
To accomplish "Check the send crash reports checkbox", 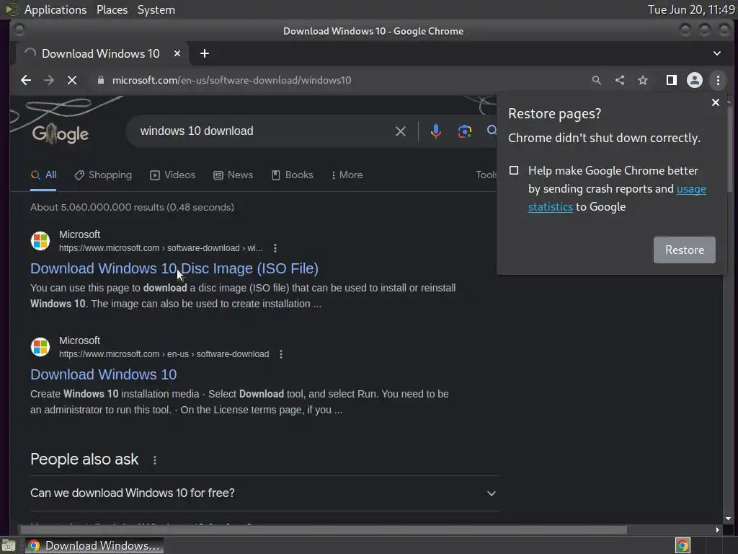I will (x=514, y=170).
